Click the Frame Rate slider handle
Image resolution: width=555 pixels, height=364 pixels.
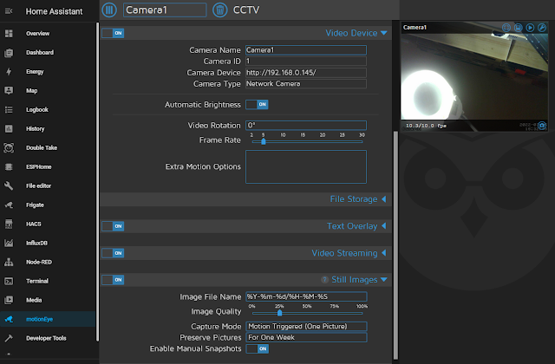click(x=264, y=141)
